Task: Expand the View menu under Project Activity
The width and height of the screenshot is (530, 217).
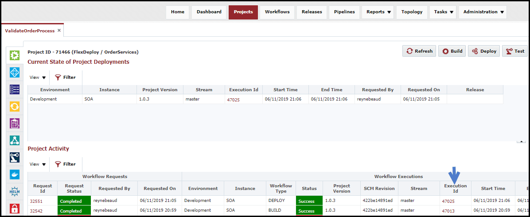Action: click(x=38, y=164)
